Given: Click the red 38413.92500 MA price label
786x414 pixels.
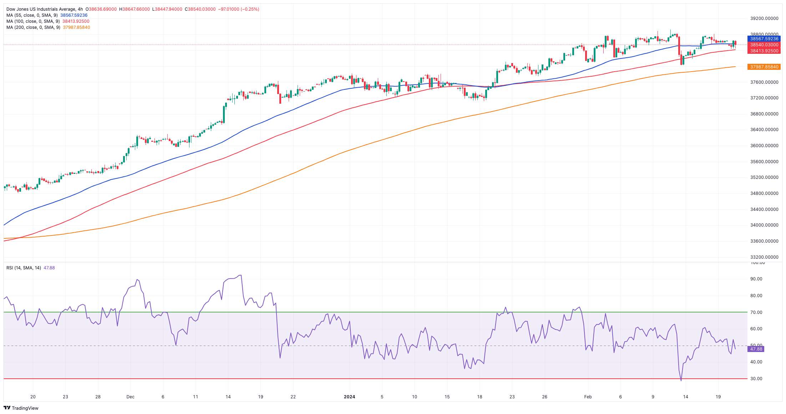Looking at the screenshot, I should click(764, 51).
